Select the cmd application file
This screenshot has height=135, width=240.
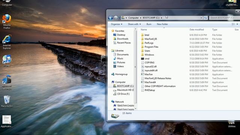click(145, 58)
